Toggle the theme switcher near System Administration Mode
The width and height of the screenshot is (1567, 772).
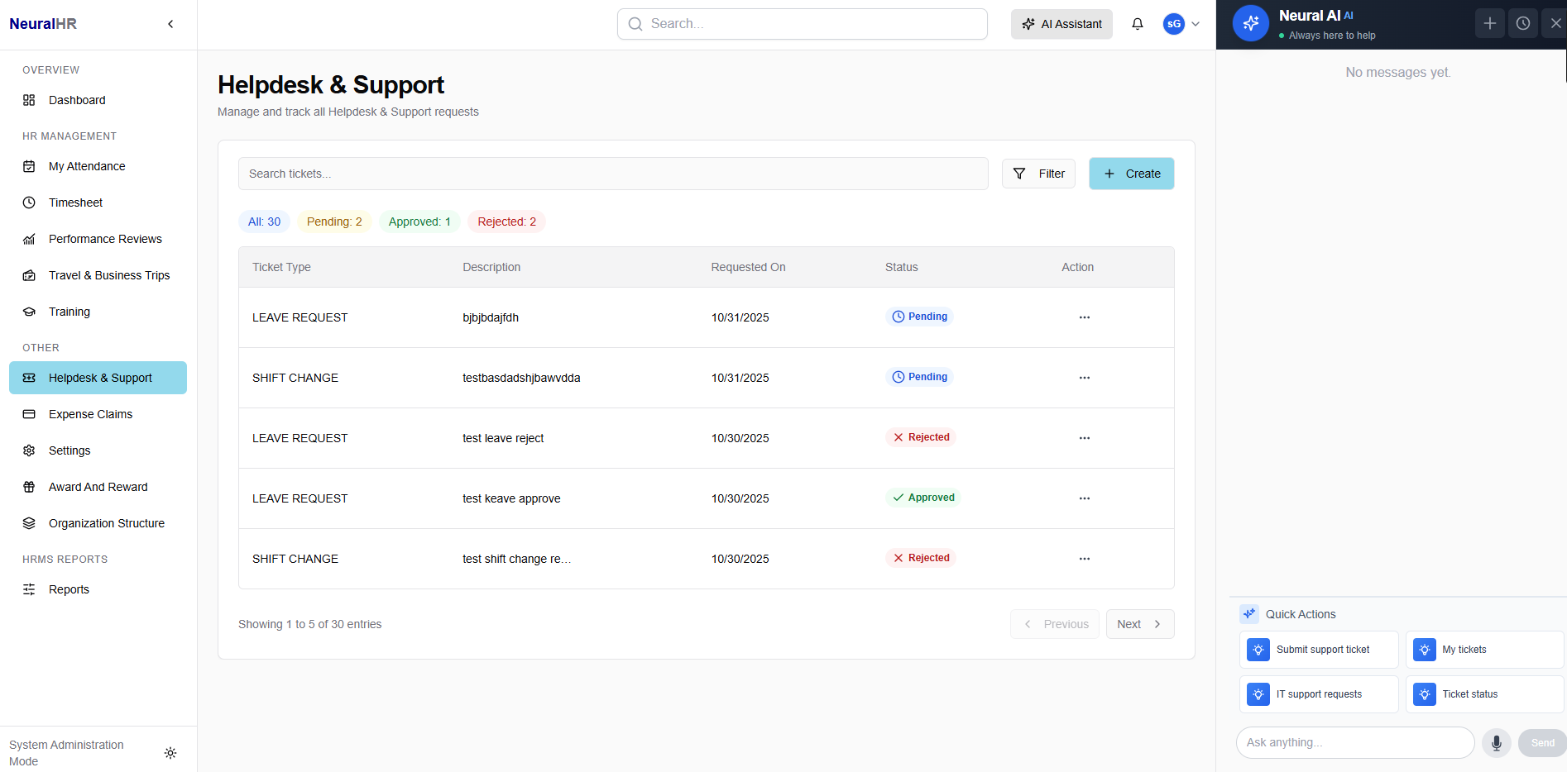pyautogui.click(x=170, y=752)
